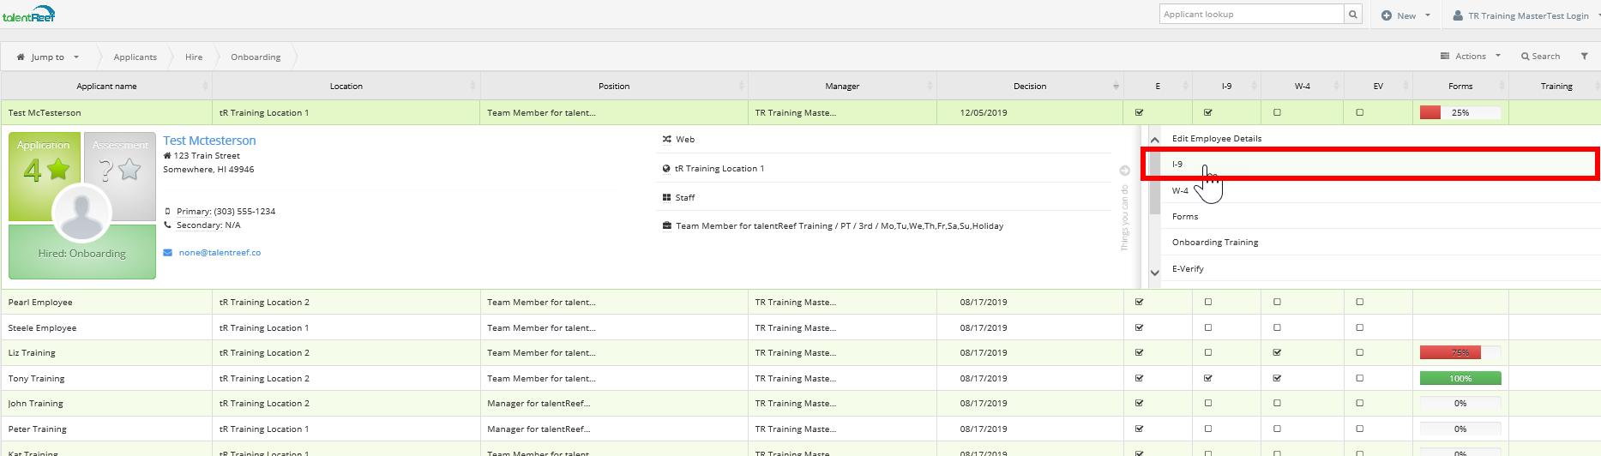Click the talentReef logo

(x=29, y=15)
